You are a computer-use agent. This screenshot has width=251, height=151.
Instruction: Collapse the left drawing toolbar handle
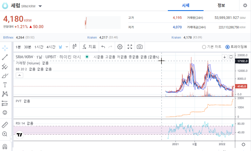click(x=11, y=139)
